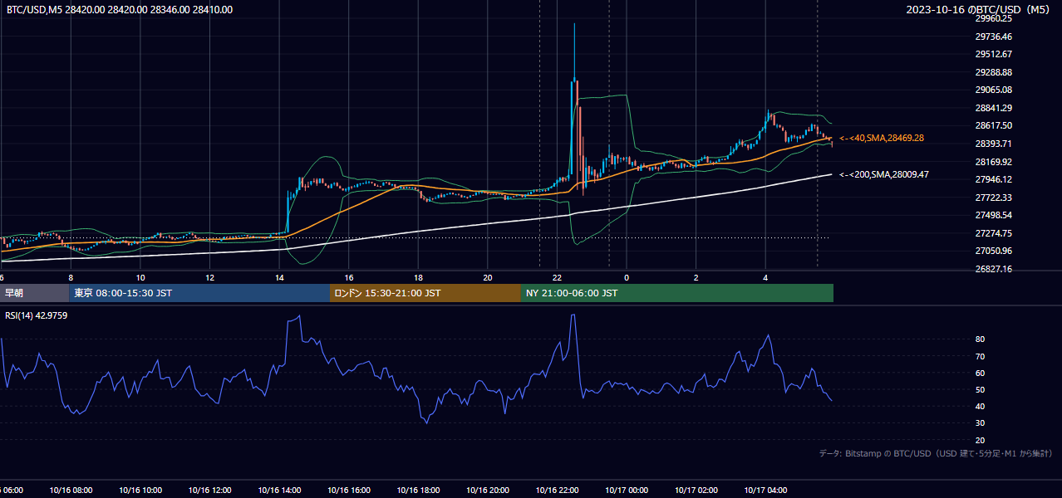Click the 10/17 02:00 time axis label
The height and width of the screenshot is (498, 1062).
coord(696,491)
